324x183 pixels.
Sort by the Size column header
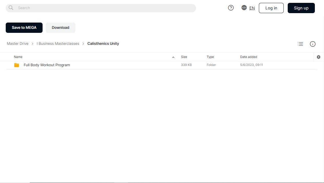pyautogui.click(x=184, y=57)
